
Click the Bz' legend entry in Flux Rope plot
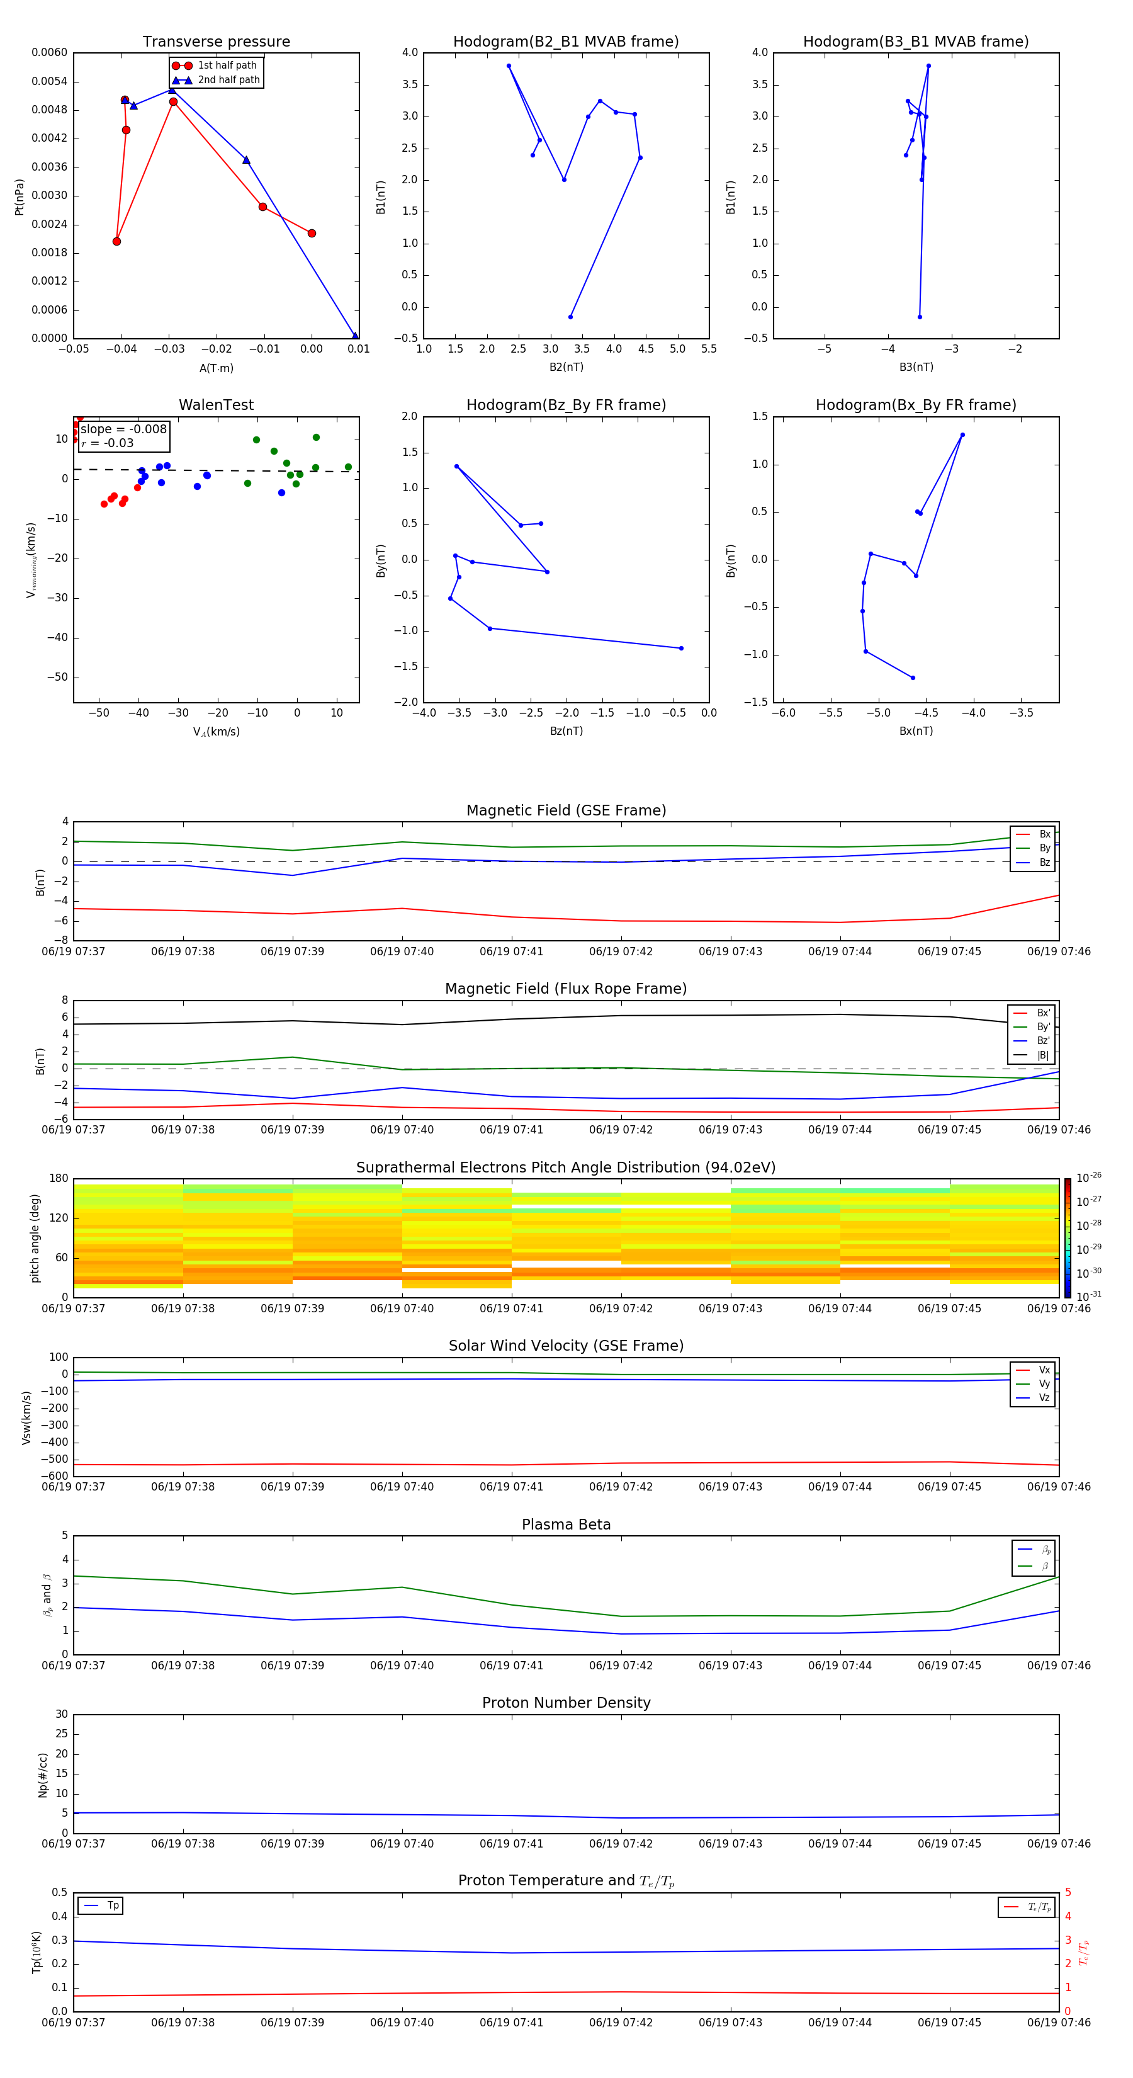tap(1032, 1041)
